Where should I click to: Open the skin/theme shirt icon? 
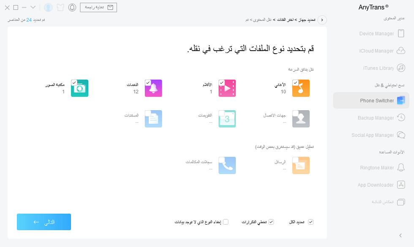coord(60,8)
